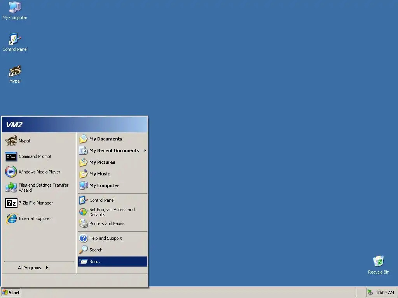Open the Mypal menu entry label

pyautogui.click(x=24, y=141)
